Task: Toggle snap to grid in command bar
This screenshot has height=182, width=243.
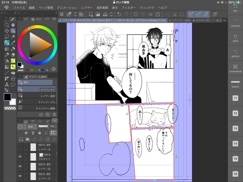Action: click(x=206, y=14)
